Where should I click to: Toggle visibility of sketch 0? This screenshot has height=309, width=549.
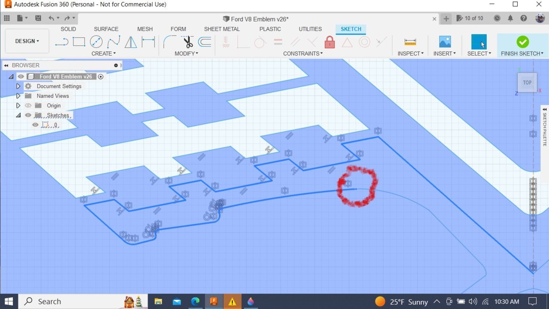pos(35,125)
